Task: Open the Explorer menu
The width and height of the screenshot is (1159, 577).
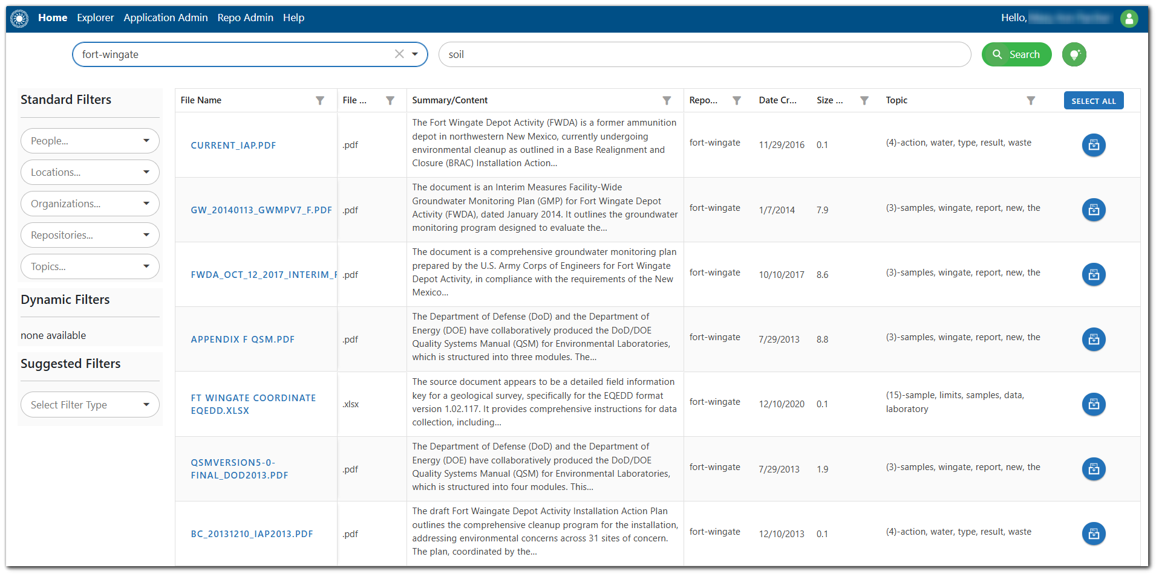Action: point(96,18)
